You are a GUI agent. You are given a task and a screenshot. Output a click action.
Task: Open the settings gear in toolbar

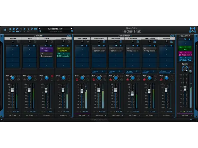click(14, 29)
